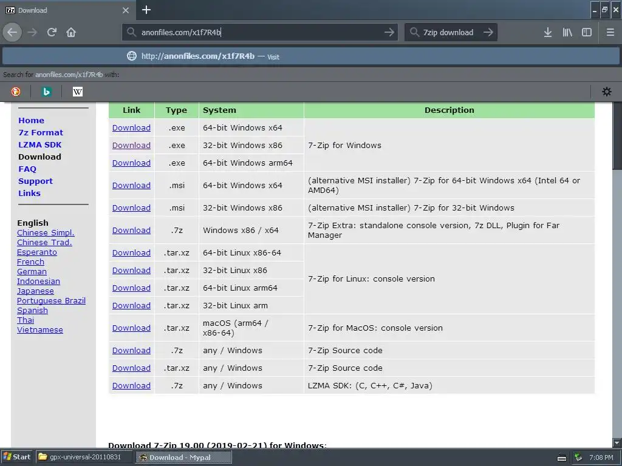Image resolution: width=622 pixels, height=466 pixels.
Task: Open the hamburger application menu
Action: tap(610, 32)
